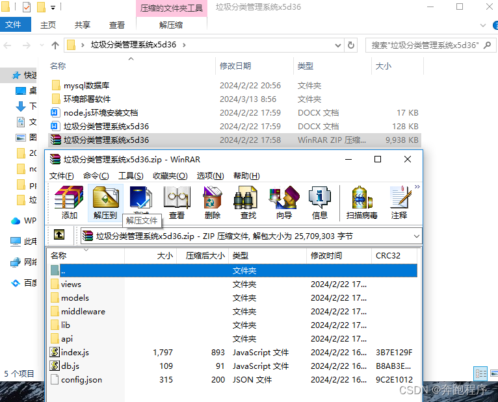Click Explorer search box

point(430,45)
